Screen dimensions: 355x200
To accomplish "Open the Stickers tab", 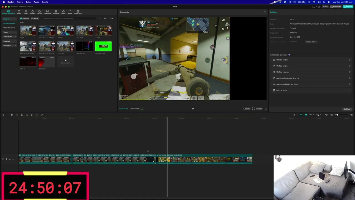I will [x=32, y=12].
